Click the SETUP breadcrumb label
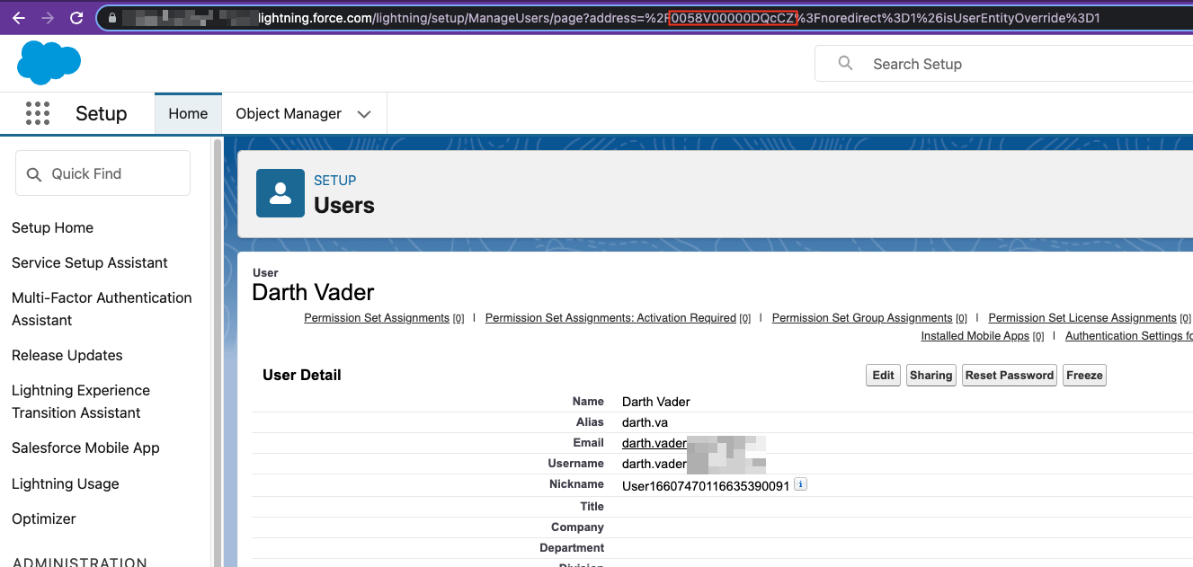The image size is (1193, 567). click(334, 181)
